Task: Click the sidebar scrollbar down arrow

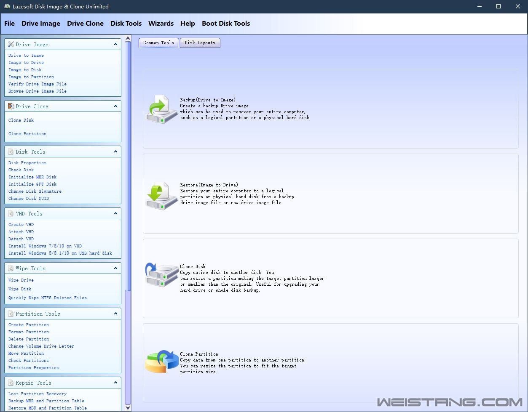Action: point(128,408)
